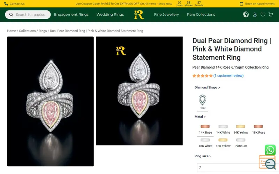Open the Ring size dropdown showing 7
The height and width of the screenshot is (174, 279).
pos(236,167)
